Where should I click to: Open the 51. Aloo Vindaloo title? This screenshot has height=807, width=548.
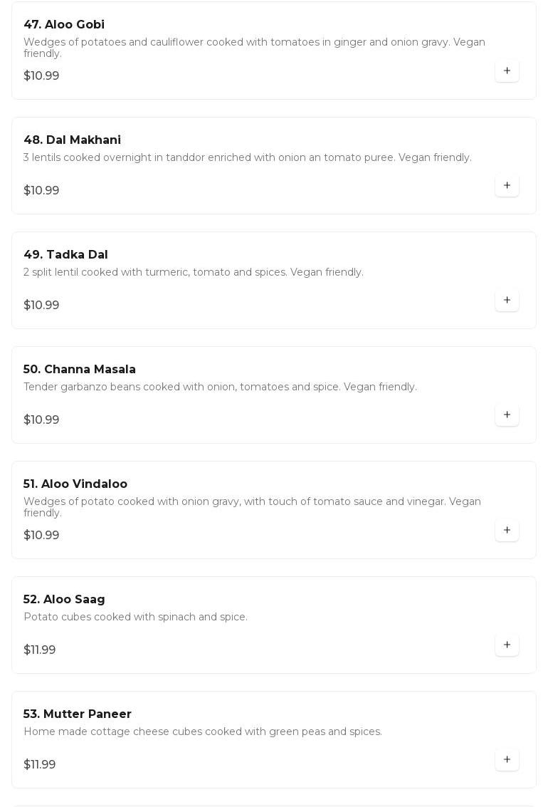[75, 484]
